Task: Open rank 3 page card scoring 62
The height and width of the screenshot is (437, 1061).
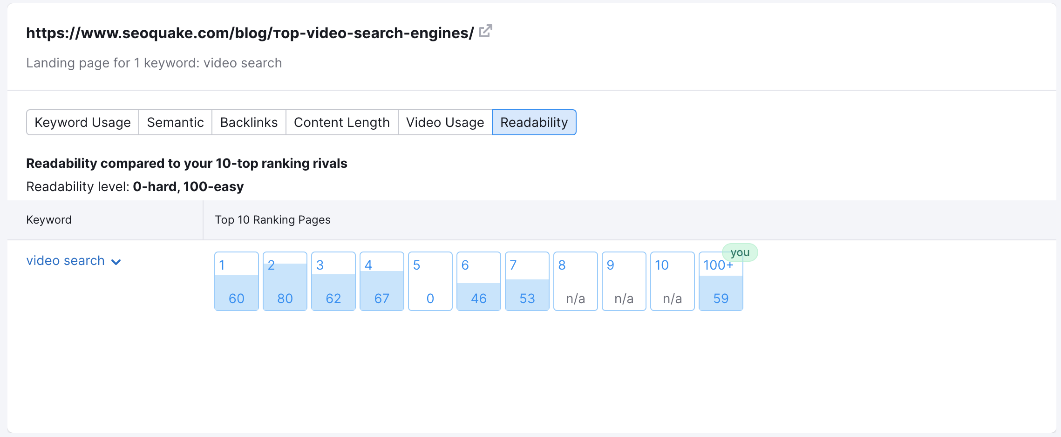Action: tap(333, 281)
